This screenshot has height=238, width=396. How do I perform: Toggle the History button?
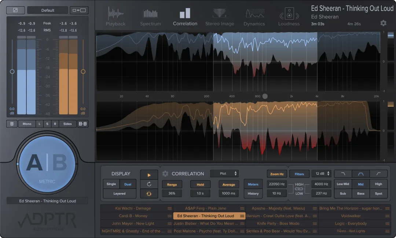coord(253,194)
